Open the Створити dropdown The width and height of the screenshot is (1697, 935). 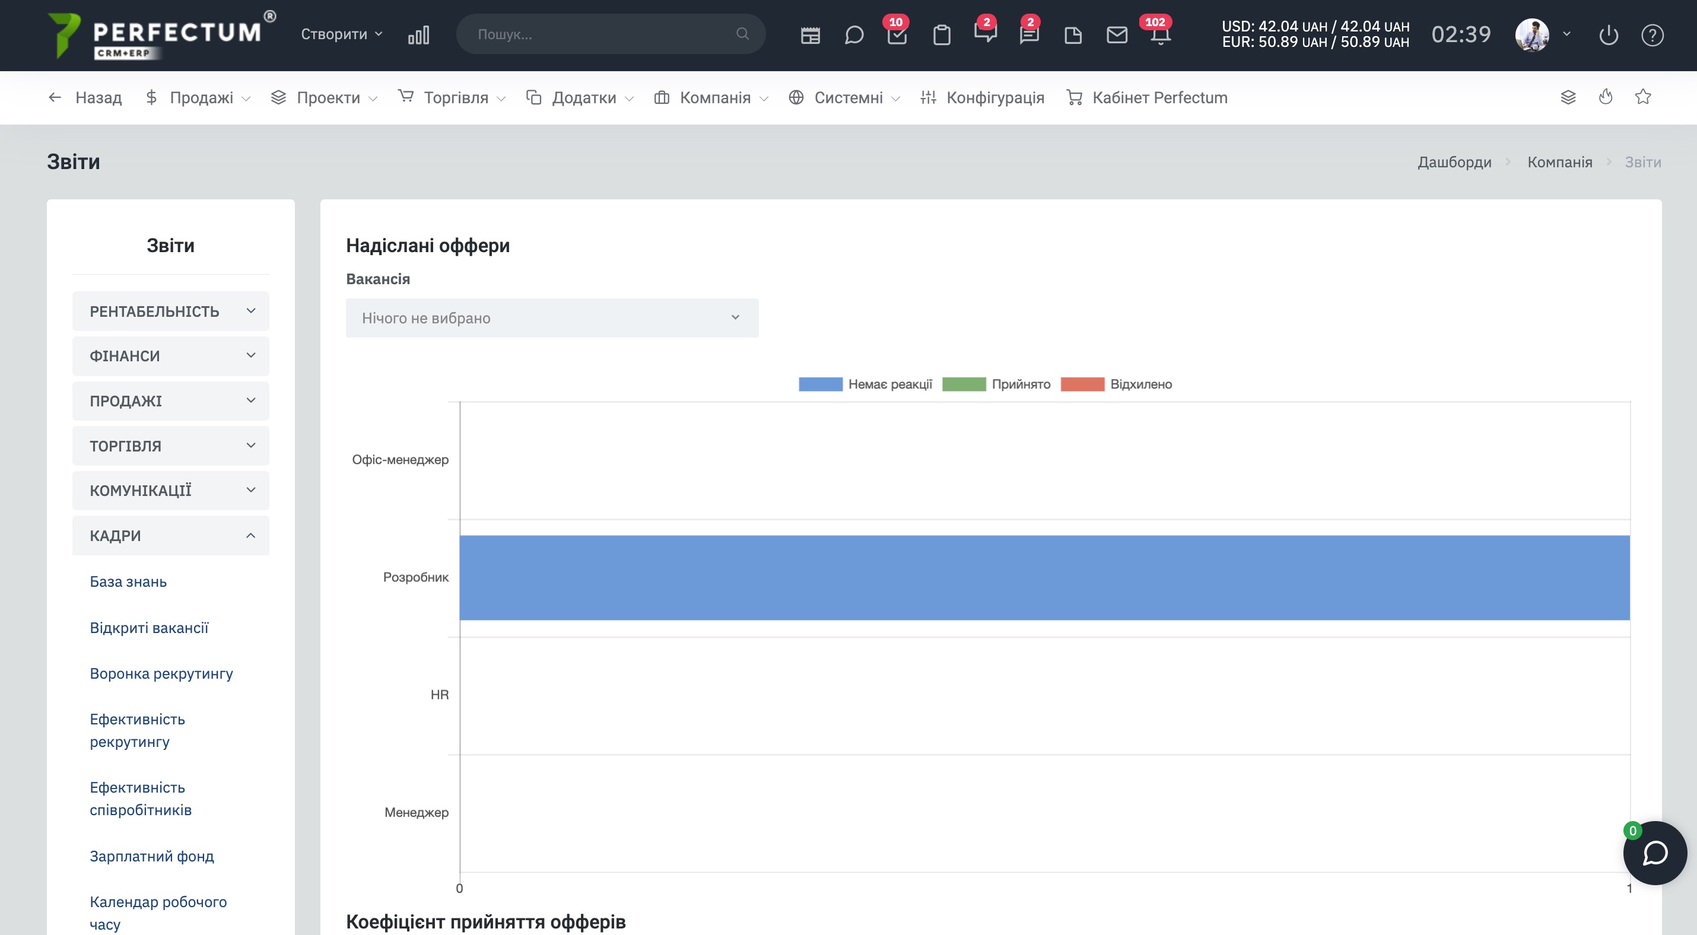click(341, 34)
